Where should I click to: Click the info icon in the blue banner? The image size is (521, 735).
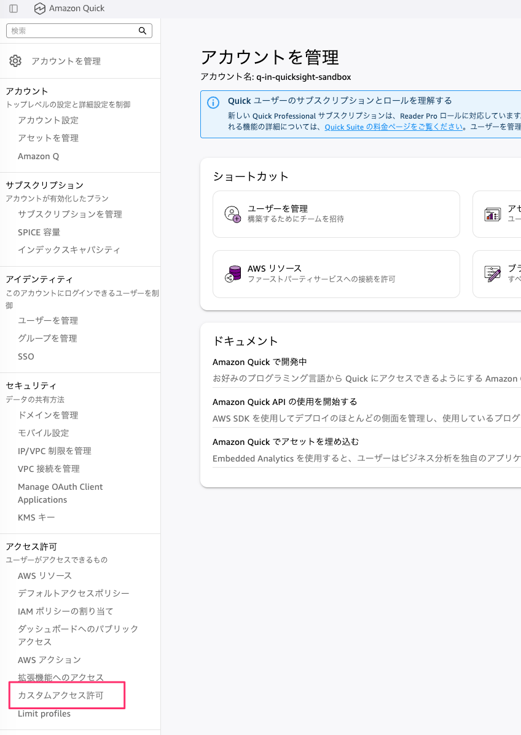click(213, 103)
